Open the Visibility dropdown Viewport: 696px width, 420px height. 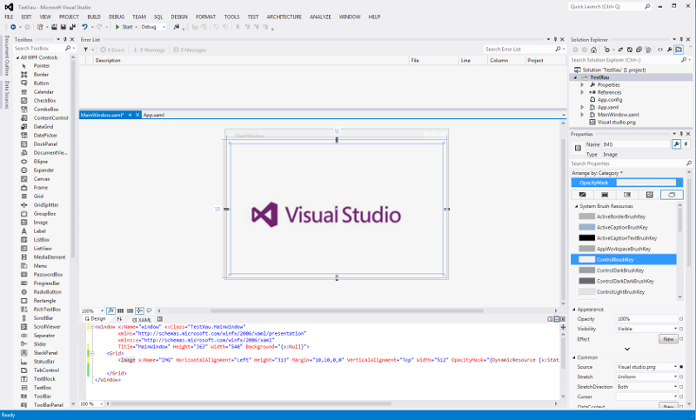point(647,329)
